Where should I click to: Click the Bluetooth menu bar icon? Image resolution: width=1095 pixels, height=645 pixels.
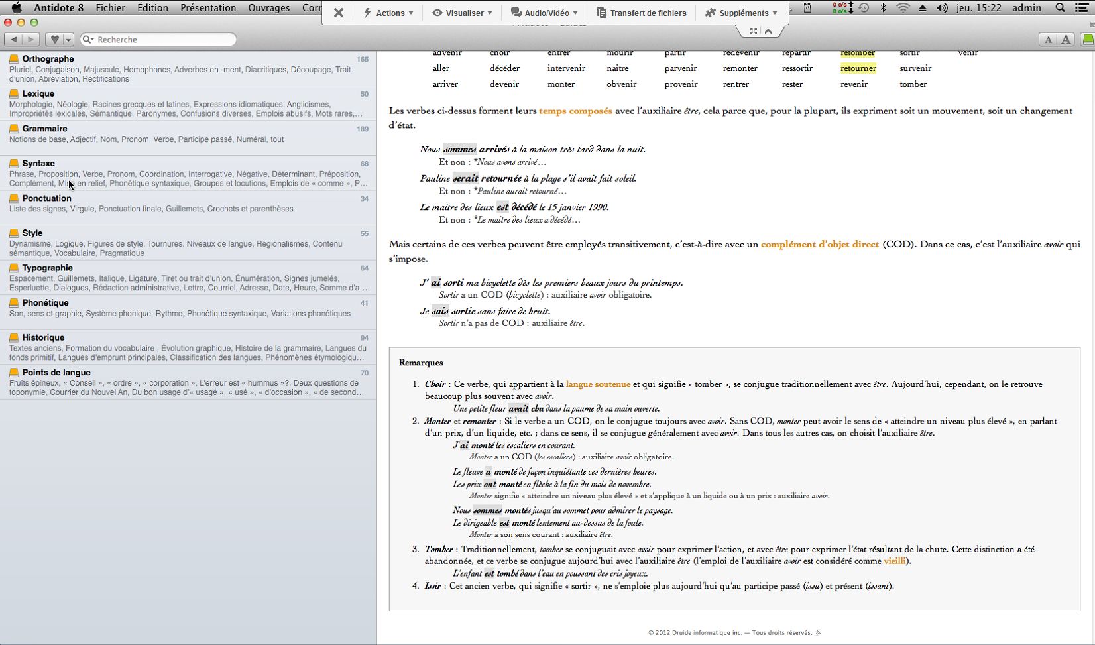pos(883,7)
